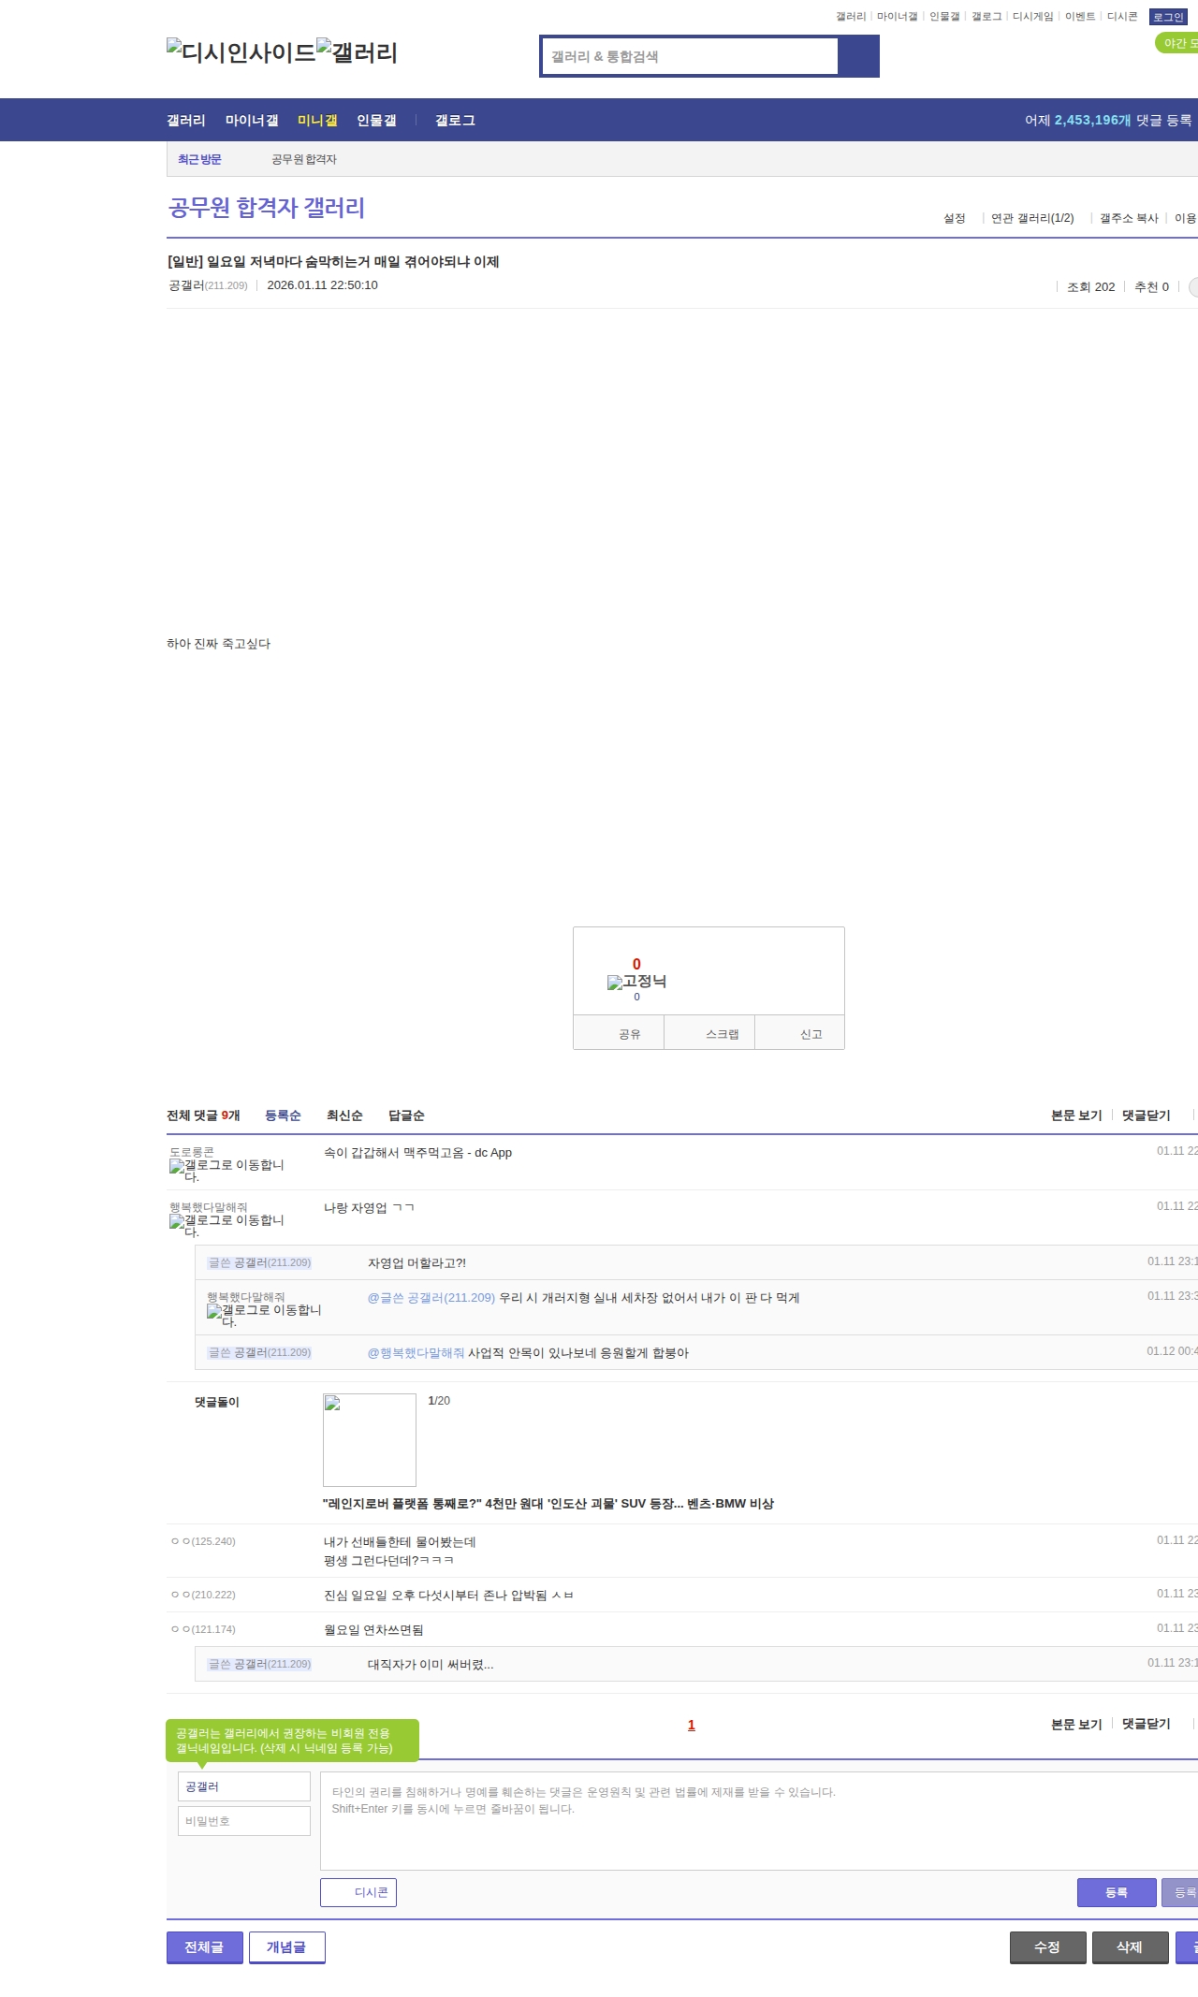Toggle 댓글닫기 above the comment list

pos(1146,1115)
